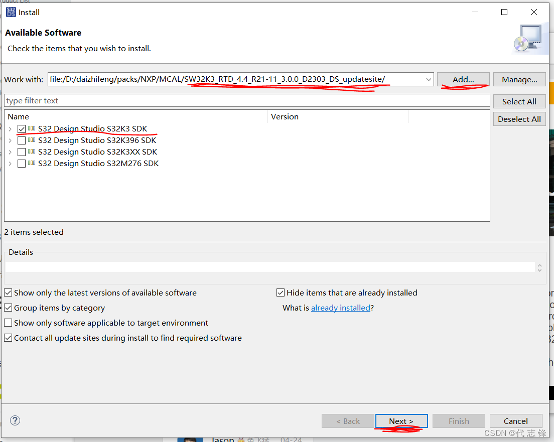Image resolution: width=554 pixels, height=442 pixels.
Task: Proceed with the Next > button
Action: (401, 421)
